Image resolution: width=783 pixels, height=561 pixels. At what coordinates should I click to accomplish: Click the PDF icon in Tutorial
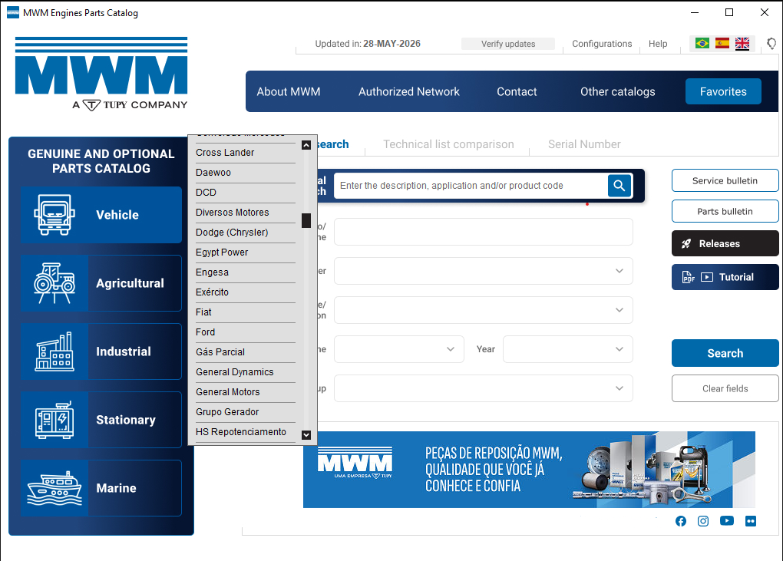coord(688,277)
